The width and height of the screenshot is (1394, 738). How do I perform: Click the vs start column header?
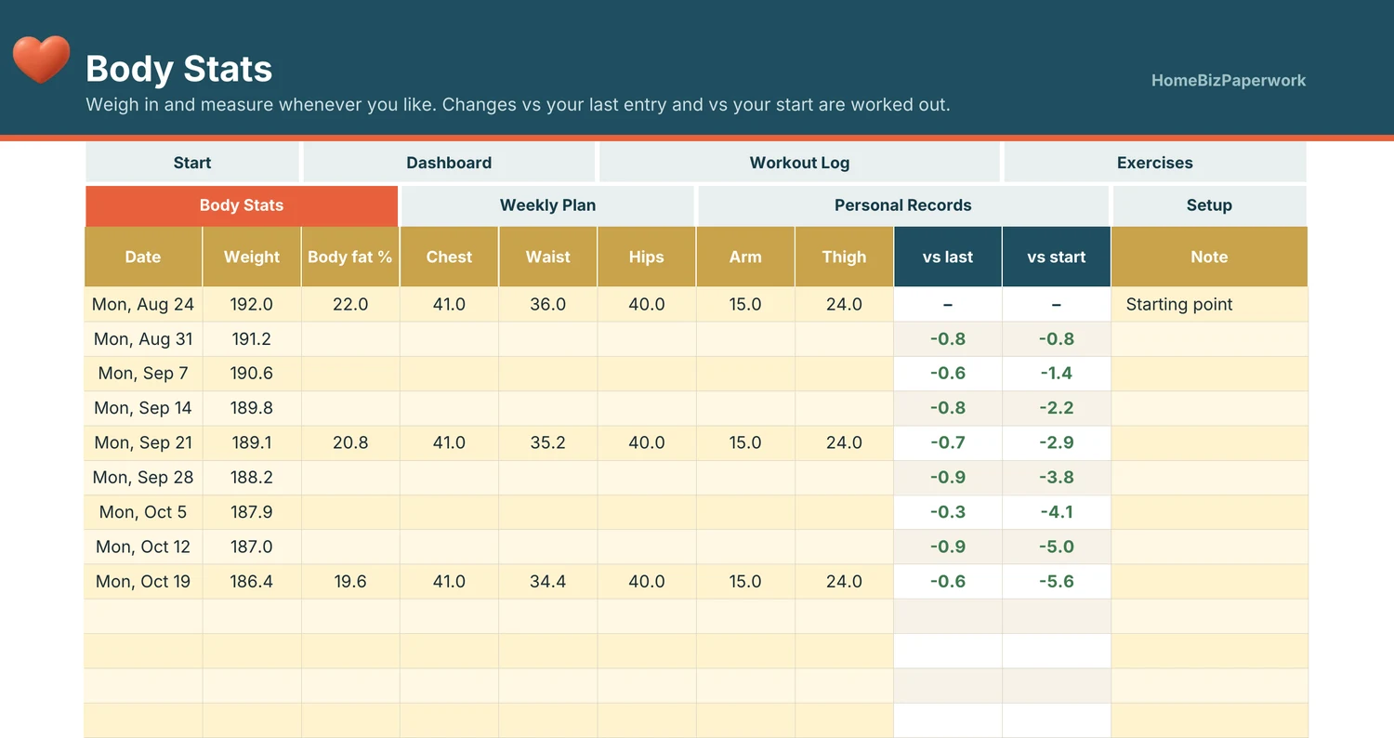tap(1057, 257)
